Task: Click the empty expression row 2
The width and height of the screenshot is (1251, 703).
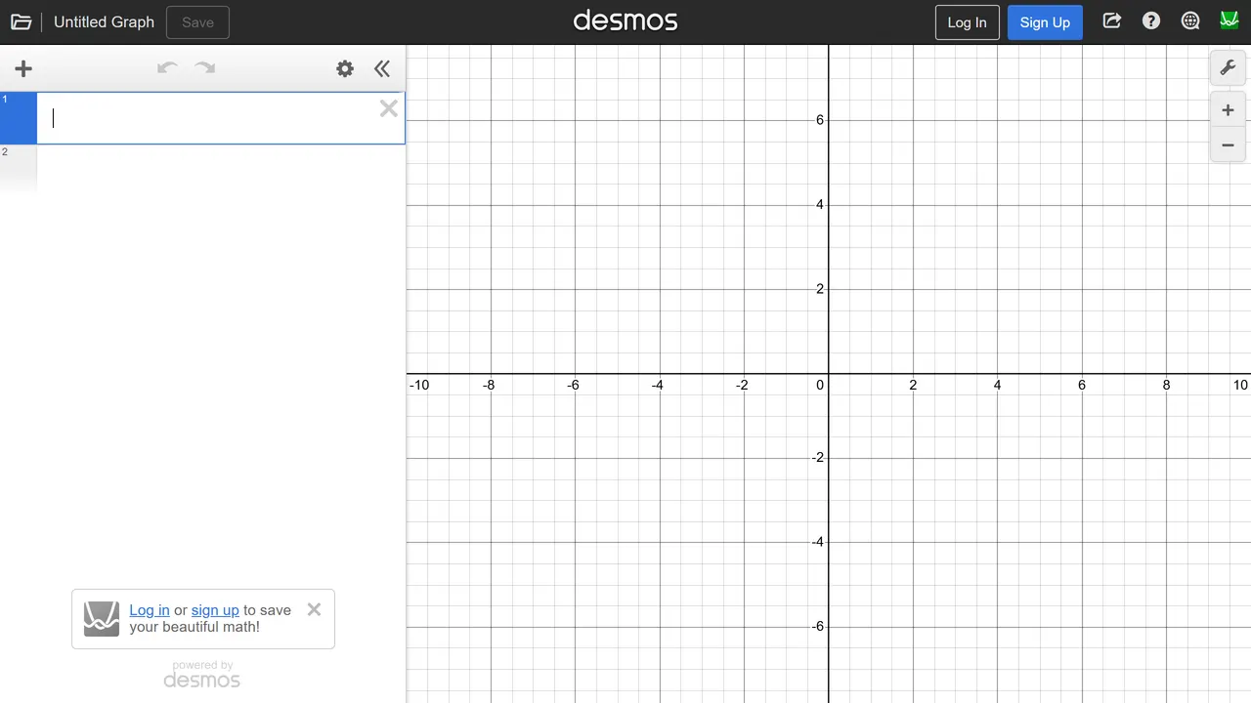Action: click(x=202, y=167)
